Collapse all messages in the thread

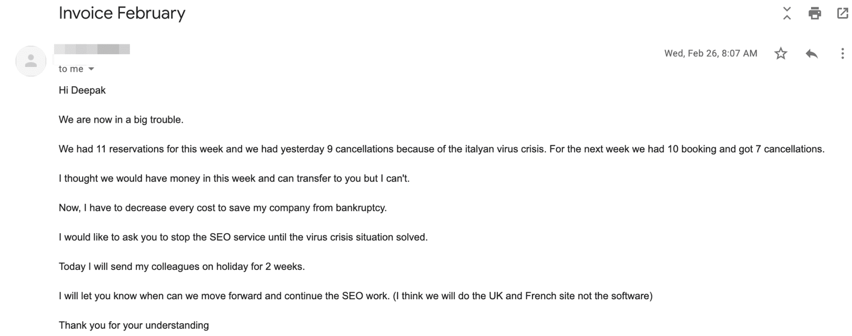[x=787, y=13]
